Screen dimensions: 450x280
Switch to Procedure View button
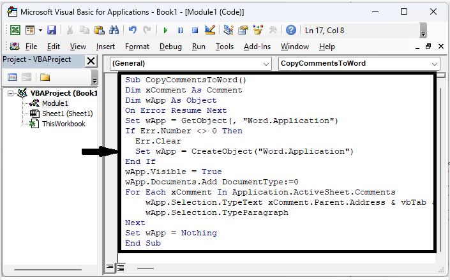tap(109, 267)
